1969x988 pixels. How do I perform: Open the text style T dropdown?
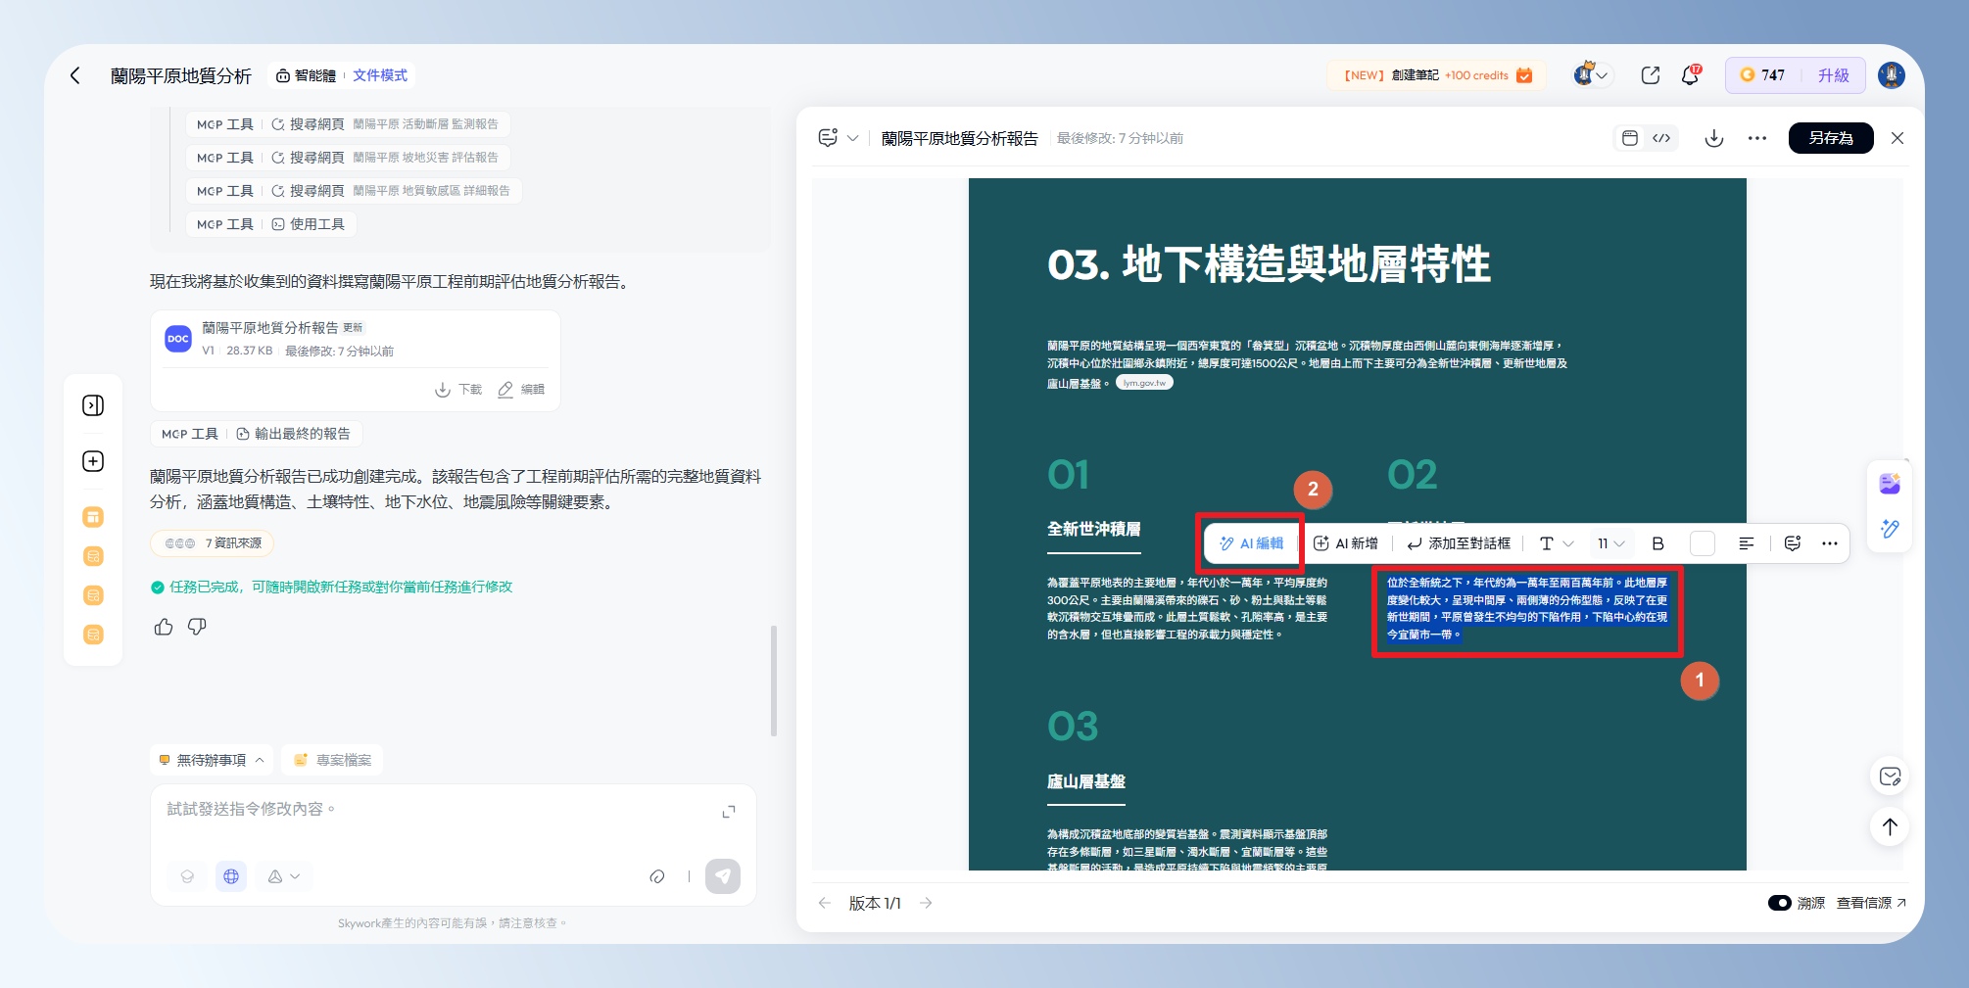pos(1555,543)
